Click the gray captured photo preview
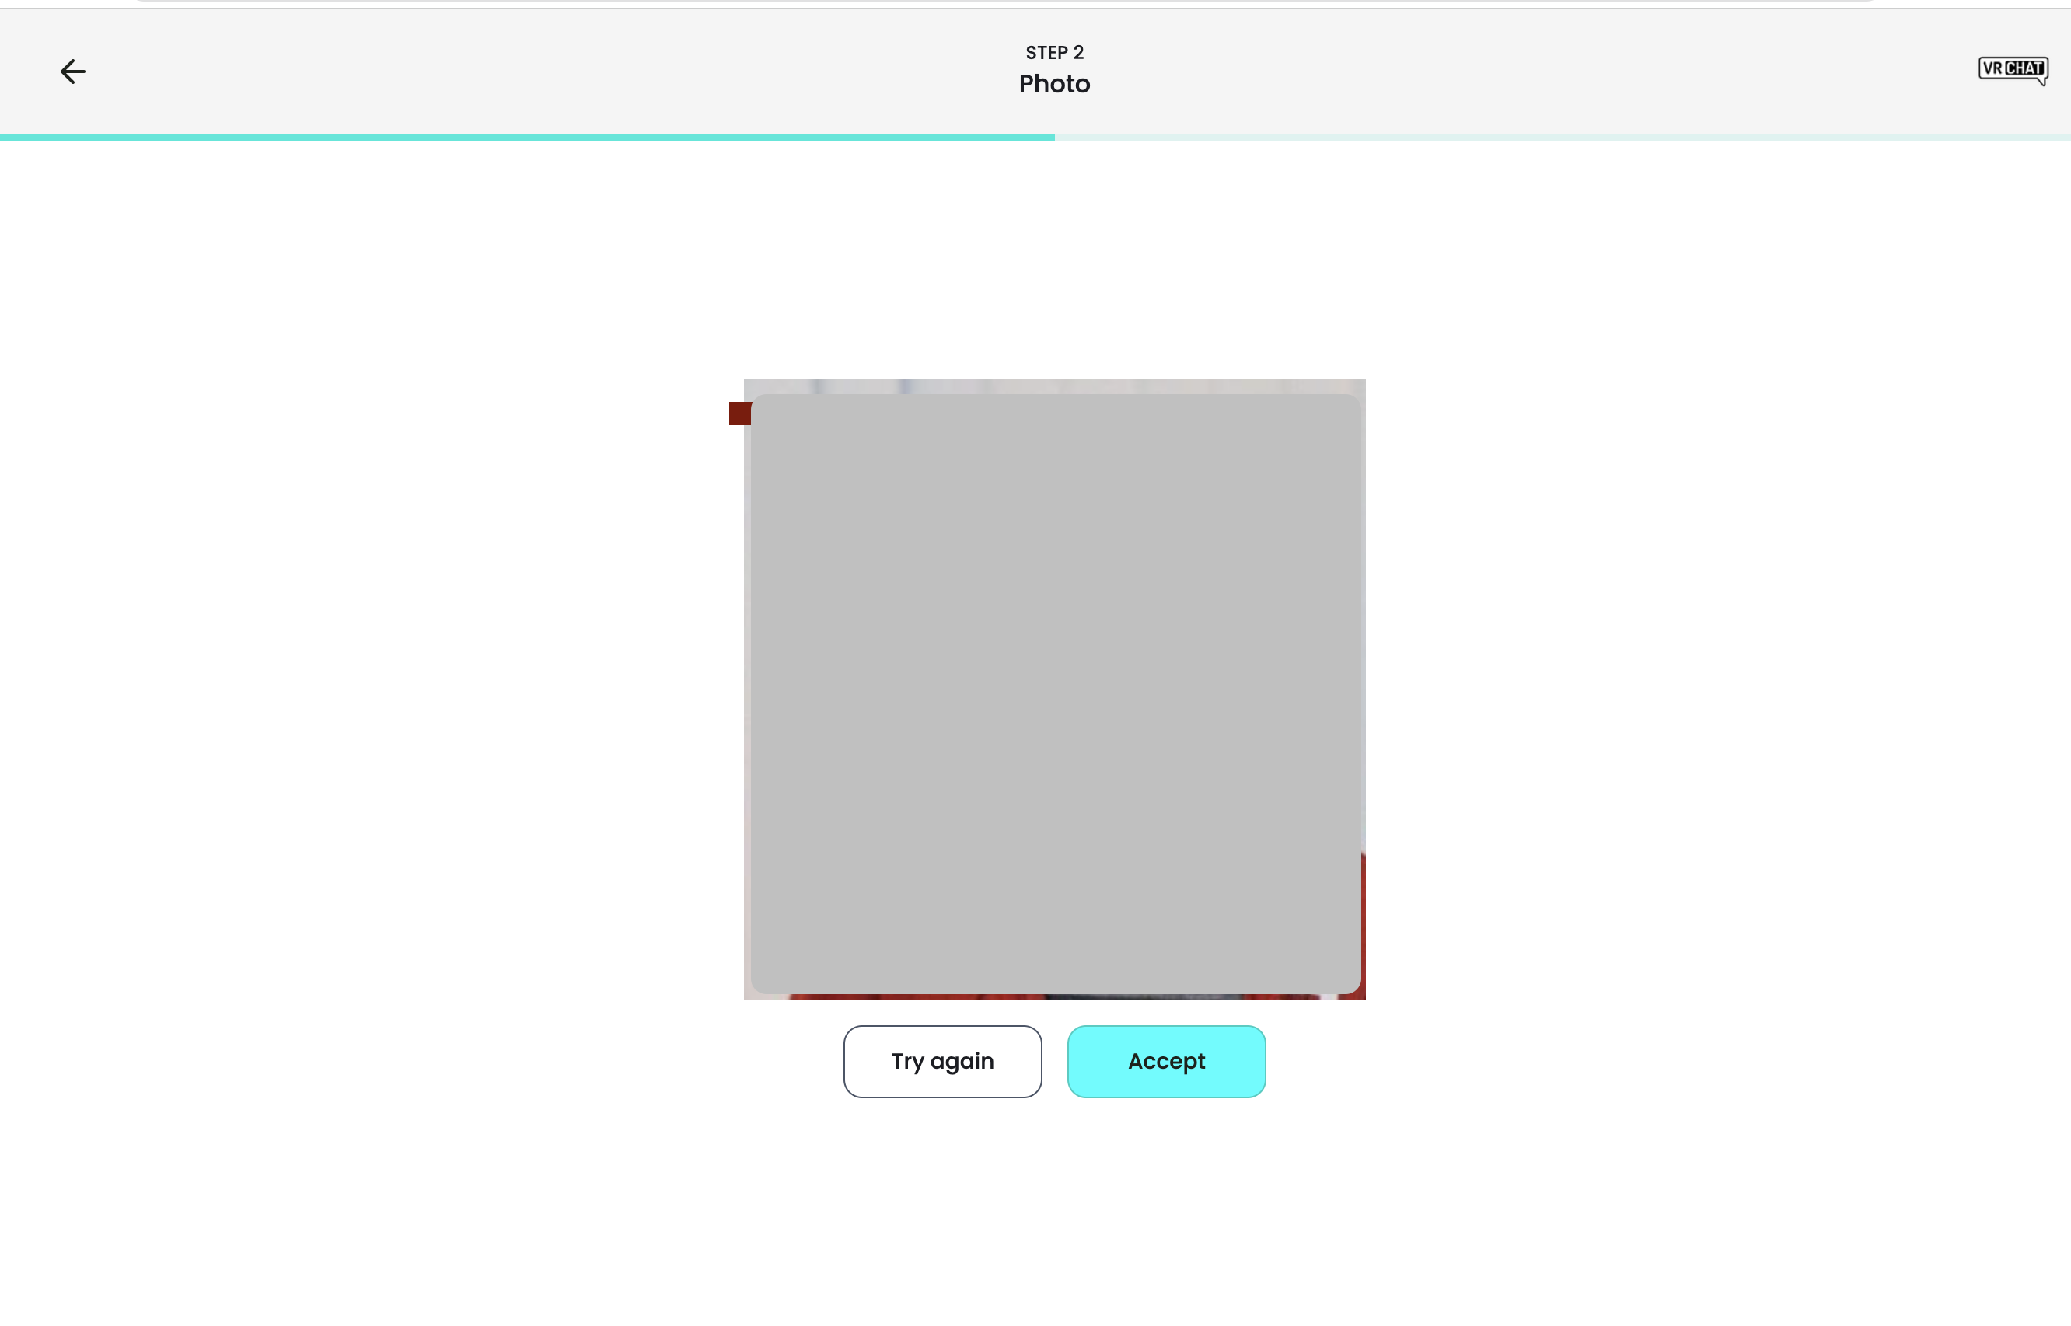 (1055, 693)
